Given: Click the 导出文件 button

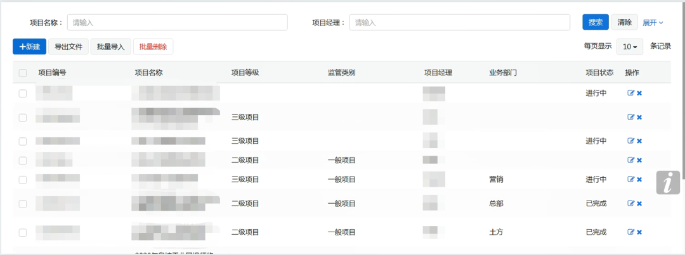Looking at the screenshot, I should (x=68, y=47).
